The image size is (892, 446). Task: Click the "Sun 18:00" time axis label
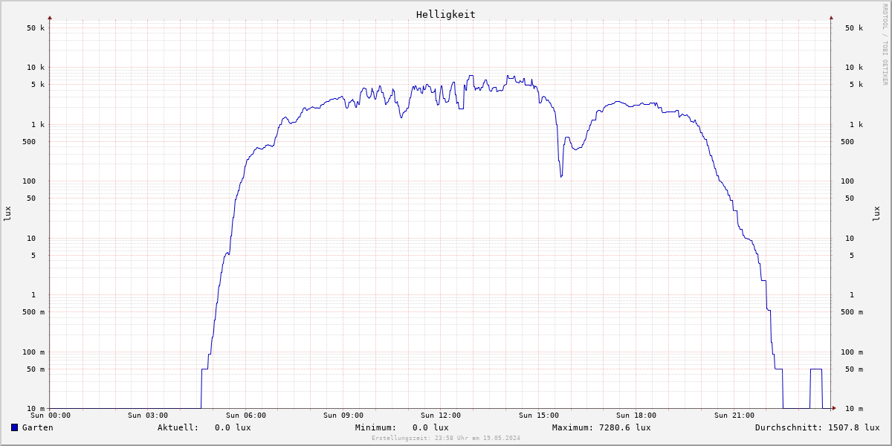(636, 416)
